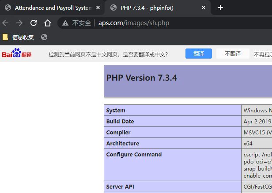Click the PHP Version 7.3.4 heading
The width and height of the screenshot is (272, 193).
click(x=142, y=78)
